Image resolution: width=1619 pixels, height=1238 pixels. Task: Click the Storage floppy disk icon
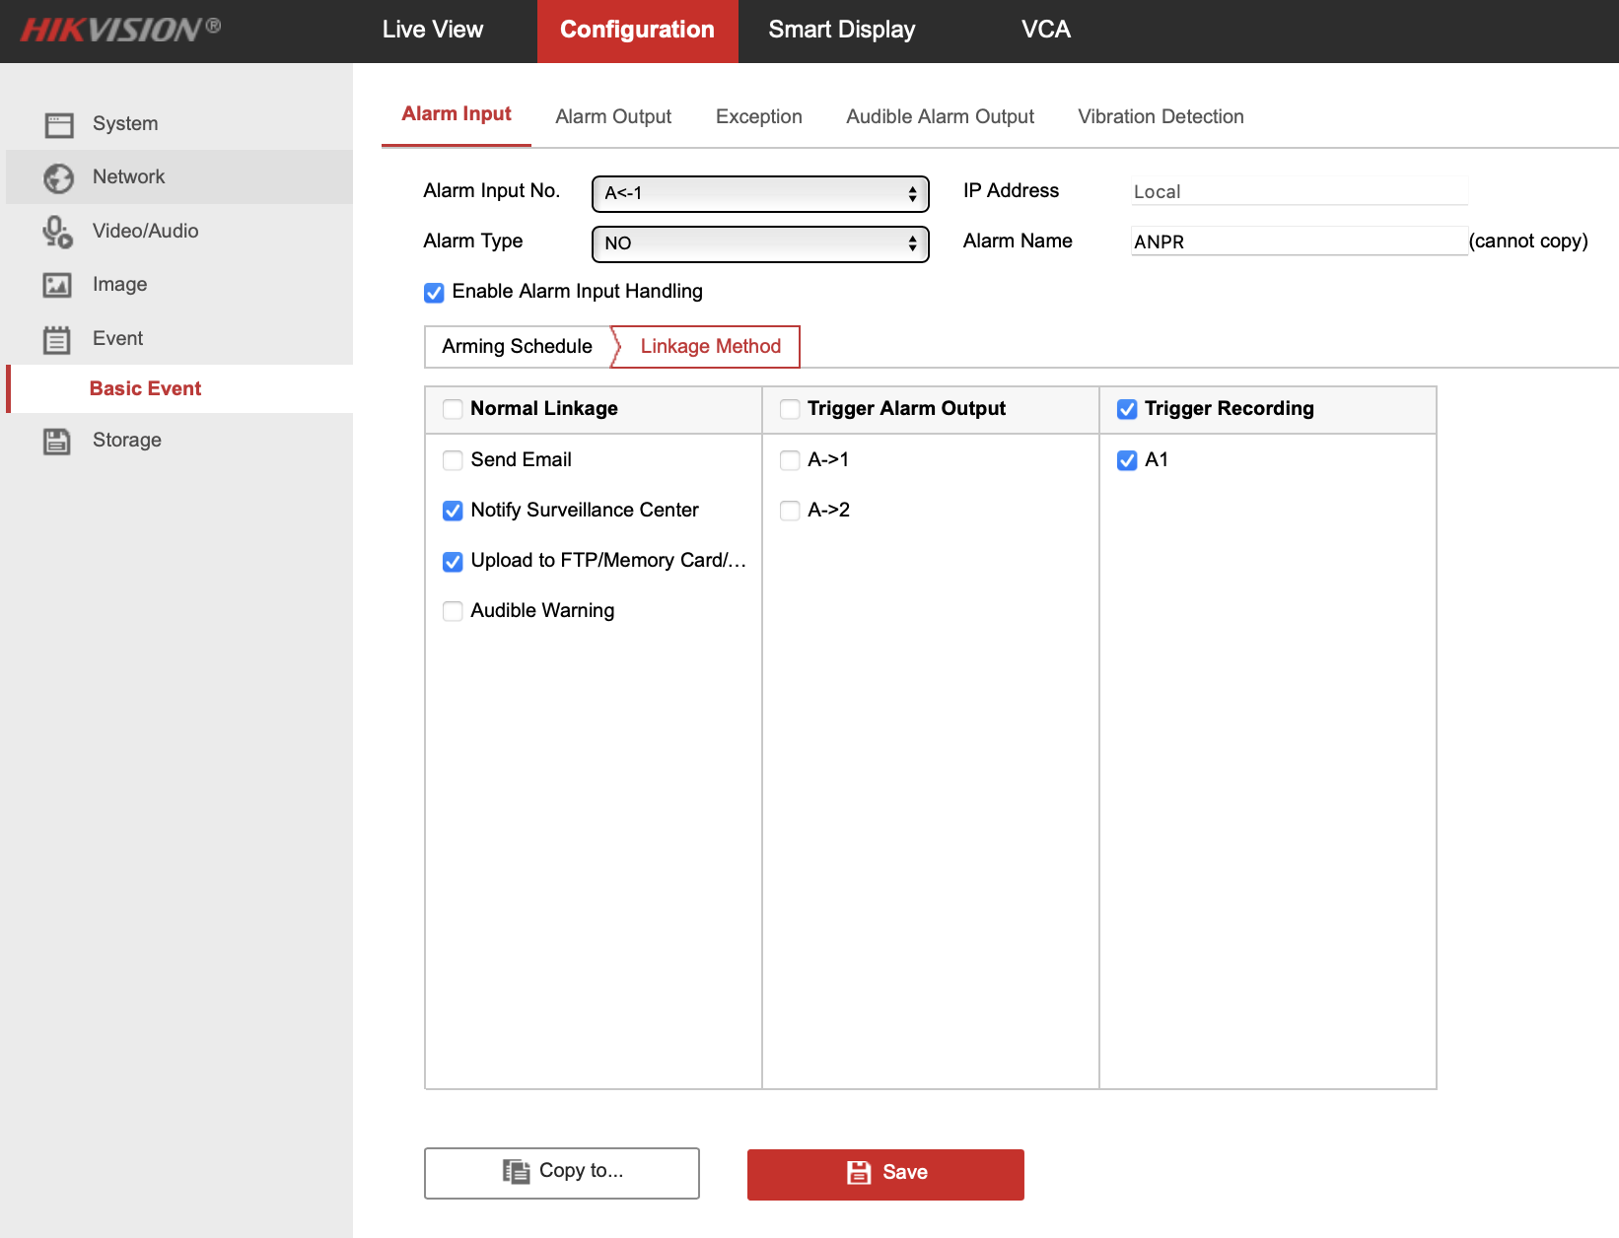pos(57,442)
